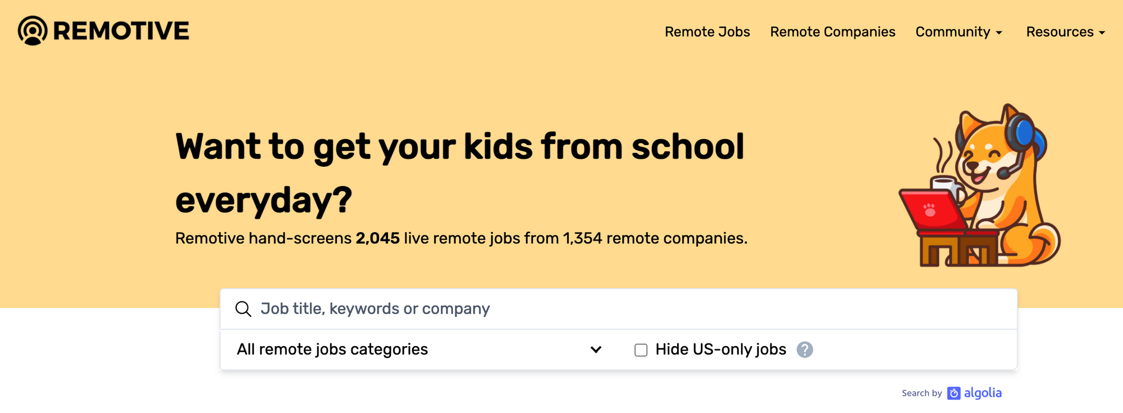This screenshot has width=1123, height=413.
Task: Click the blue headset on the mascot
Action: [1026, 135]
